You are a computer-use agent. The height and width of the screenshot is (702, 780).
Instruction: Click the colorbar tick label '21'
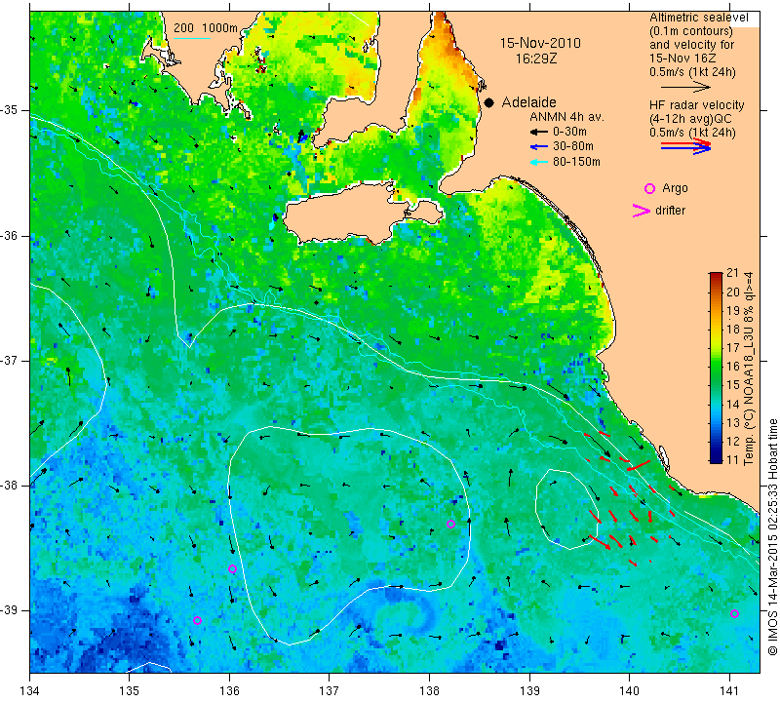click(x=733, y=273)
